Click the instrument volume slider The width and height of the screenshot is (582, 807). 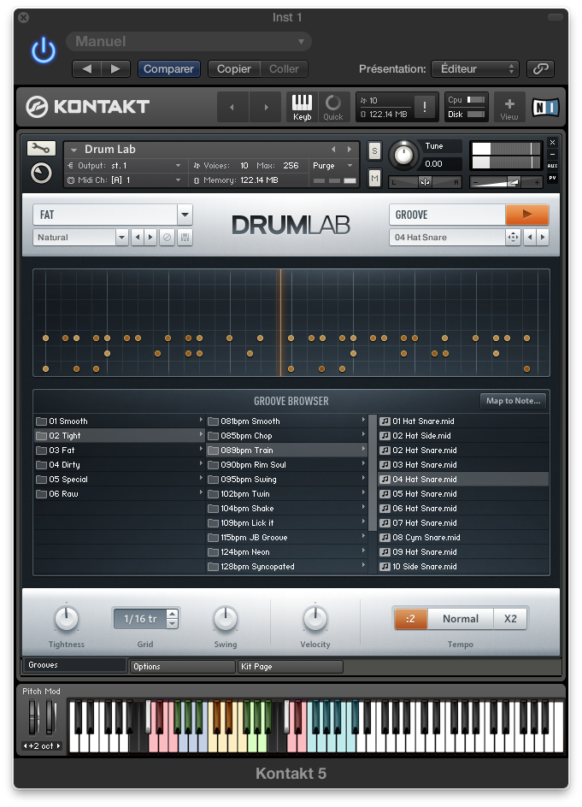(x=506, y=182)
